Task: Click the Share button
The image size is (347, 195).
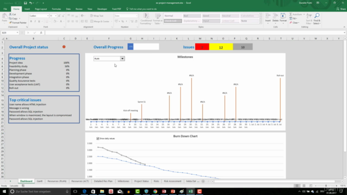Action: (341, 9)
